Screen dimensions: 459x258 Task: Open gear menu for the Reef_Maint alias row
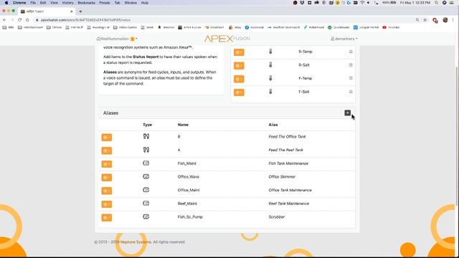pos(107,204)
